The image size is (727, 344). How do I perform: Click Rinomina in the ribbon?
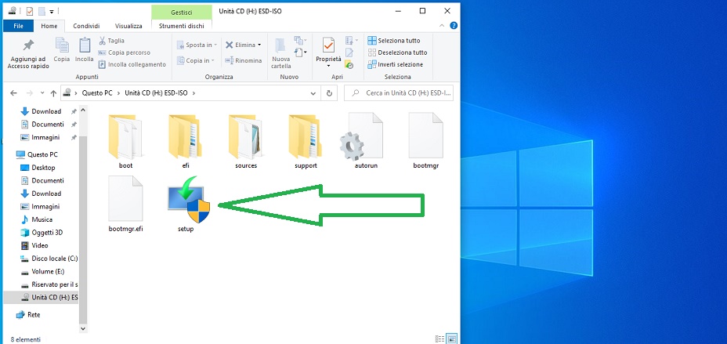point(244,60)
